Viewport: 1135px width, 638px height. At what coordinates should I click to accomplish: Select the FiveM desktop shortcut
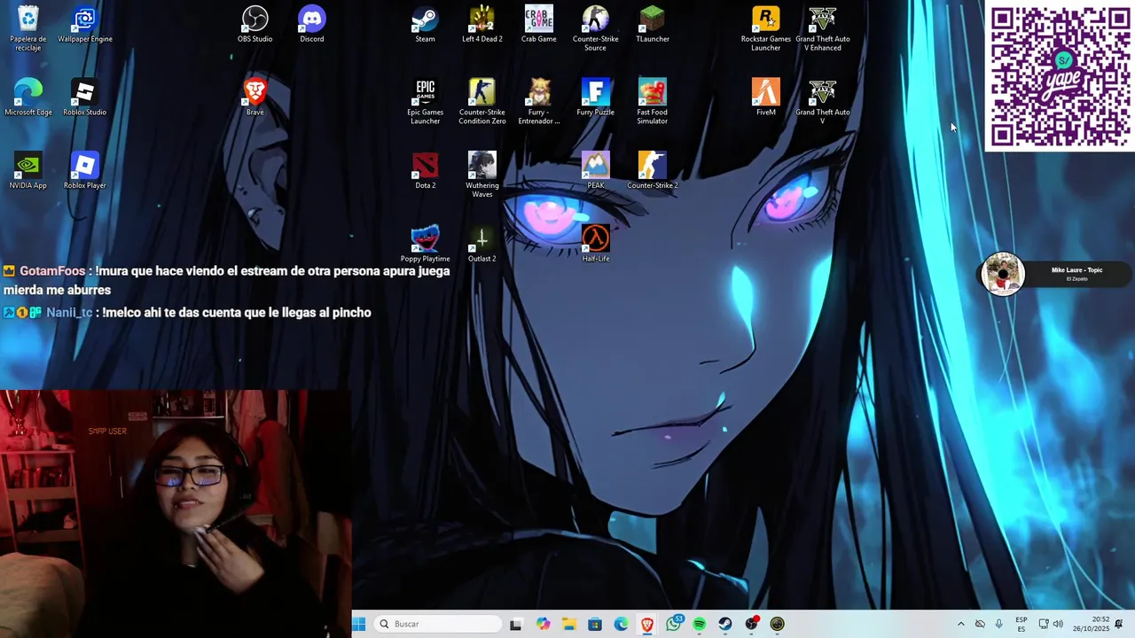(x=766, y=97)
